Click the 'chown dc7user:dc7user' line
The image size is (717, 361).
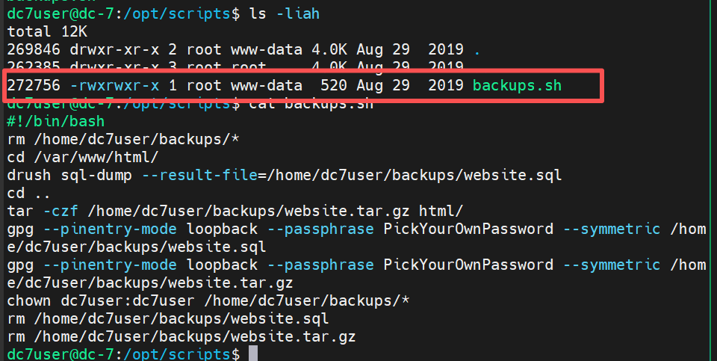tap(208, 300)
